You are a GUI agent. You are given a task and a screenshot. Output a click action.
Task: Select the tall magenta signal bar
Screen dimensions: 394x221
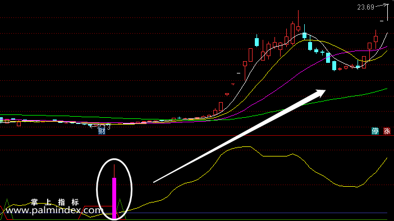click(114, 198)
